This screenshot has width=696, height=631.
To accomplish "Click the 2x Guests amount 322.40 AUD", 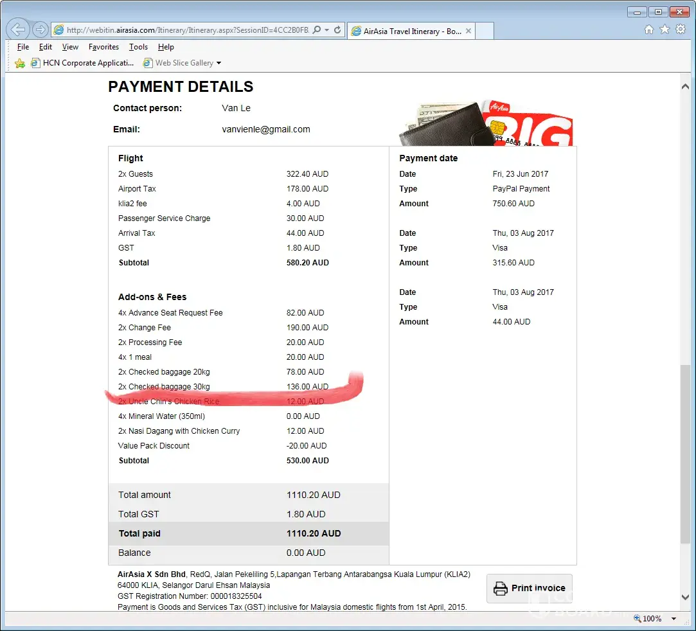I will click(x=307, y=174).
